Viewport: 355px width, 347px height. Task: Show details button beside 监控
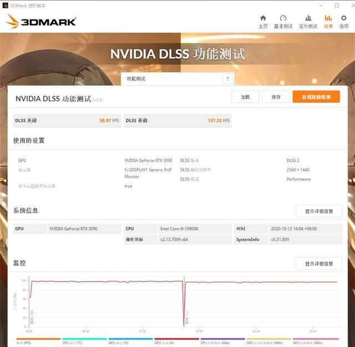[319, 264]
